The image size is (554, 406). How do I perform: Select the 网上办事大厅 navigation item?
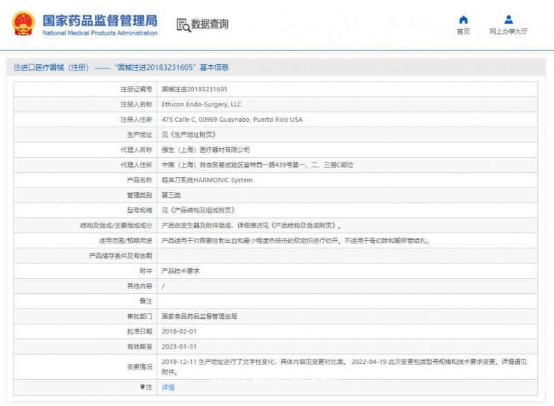point(508,31)
